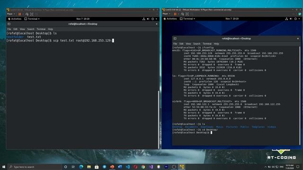Open Google Chrome from taskbar
Viewport: 303px width, 170px height.
[143, 167]
